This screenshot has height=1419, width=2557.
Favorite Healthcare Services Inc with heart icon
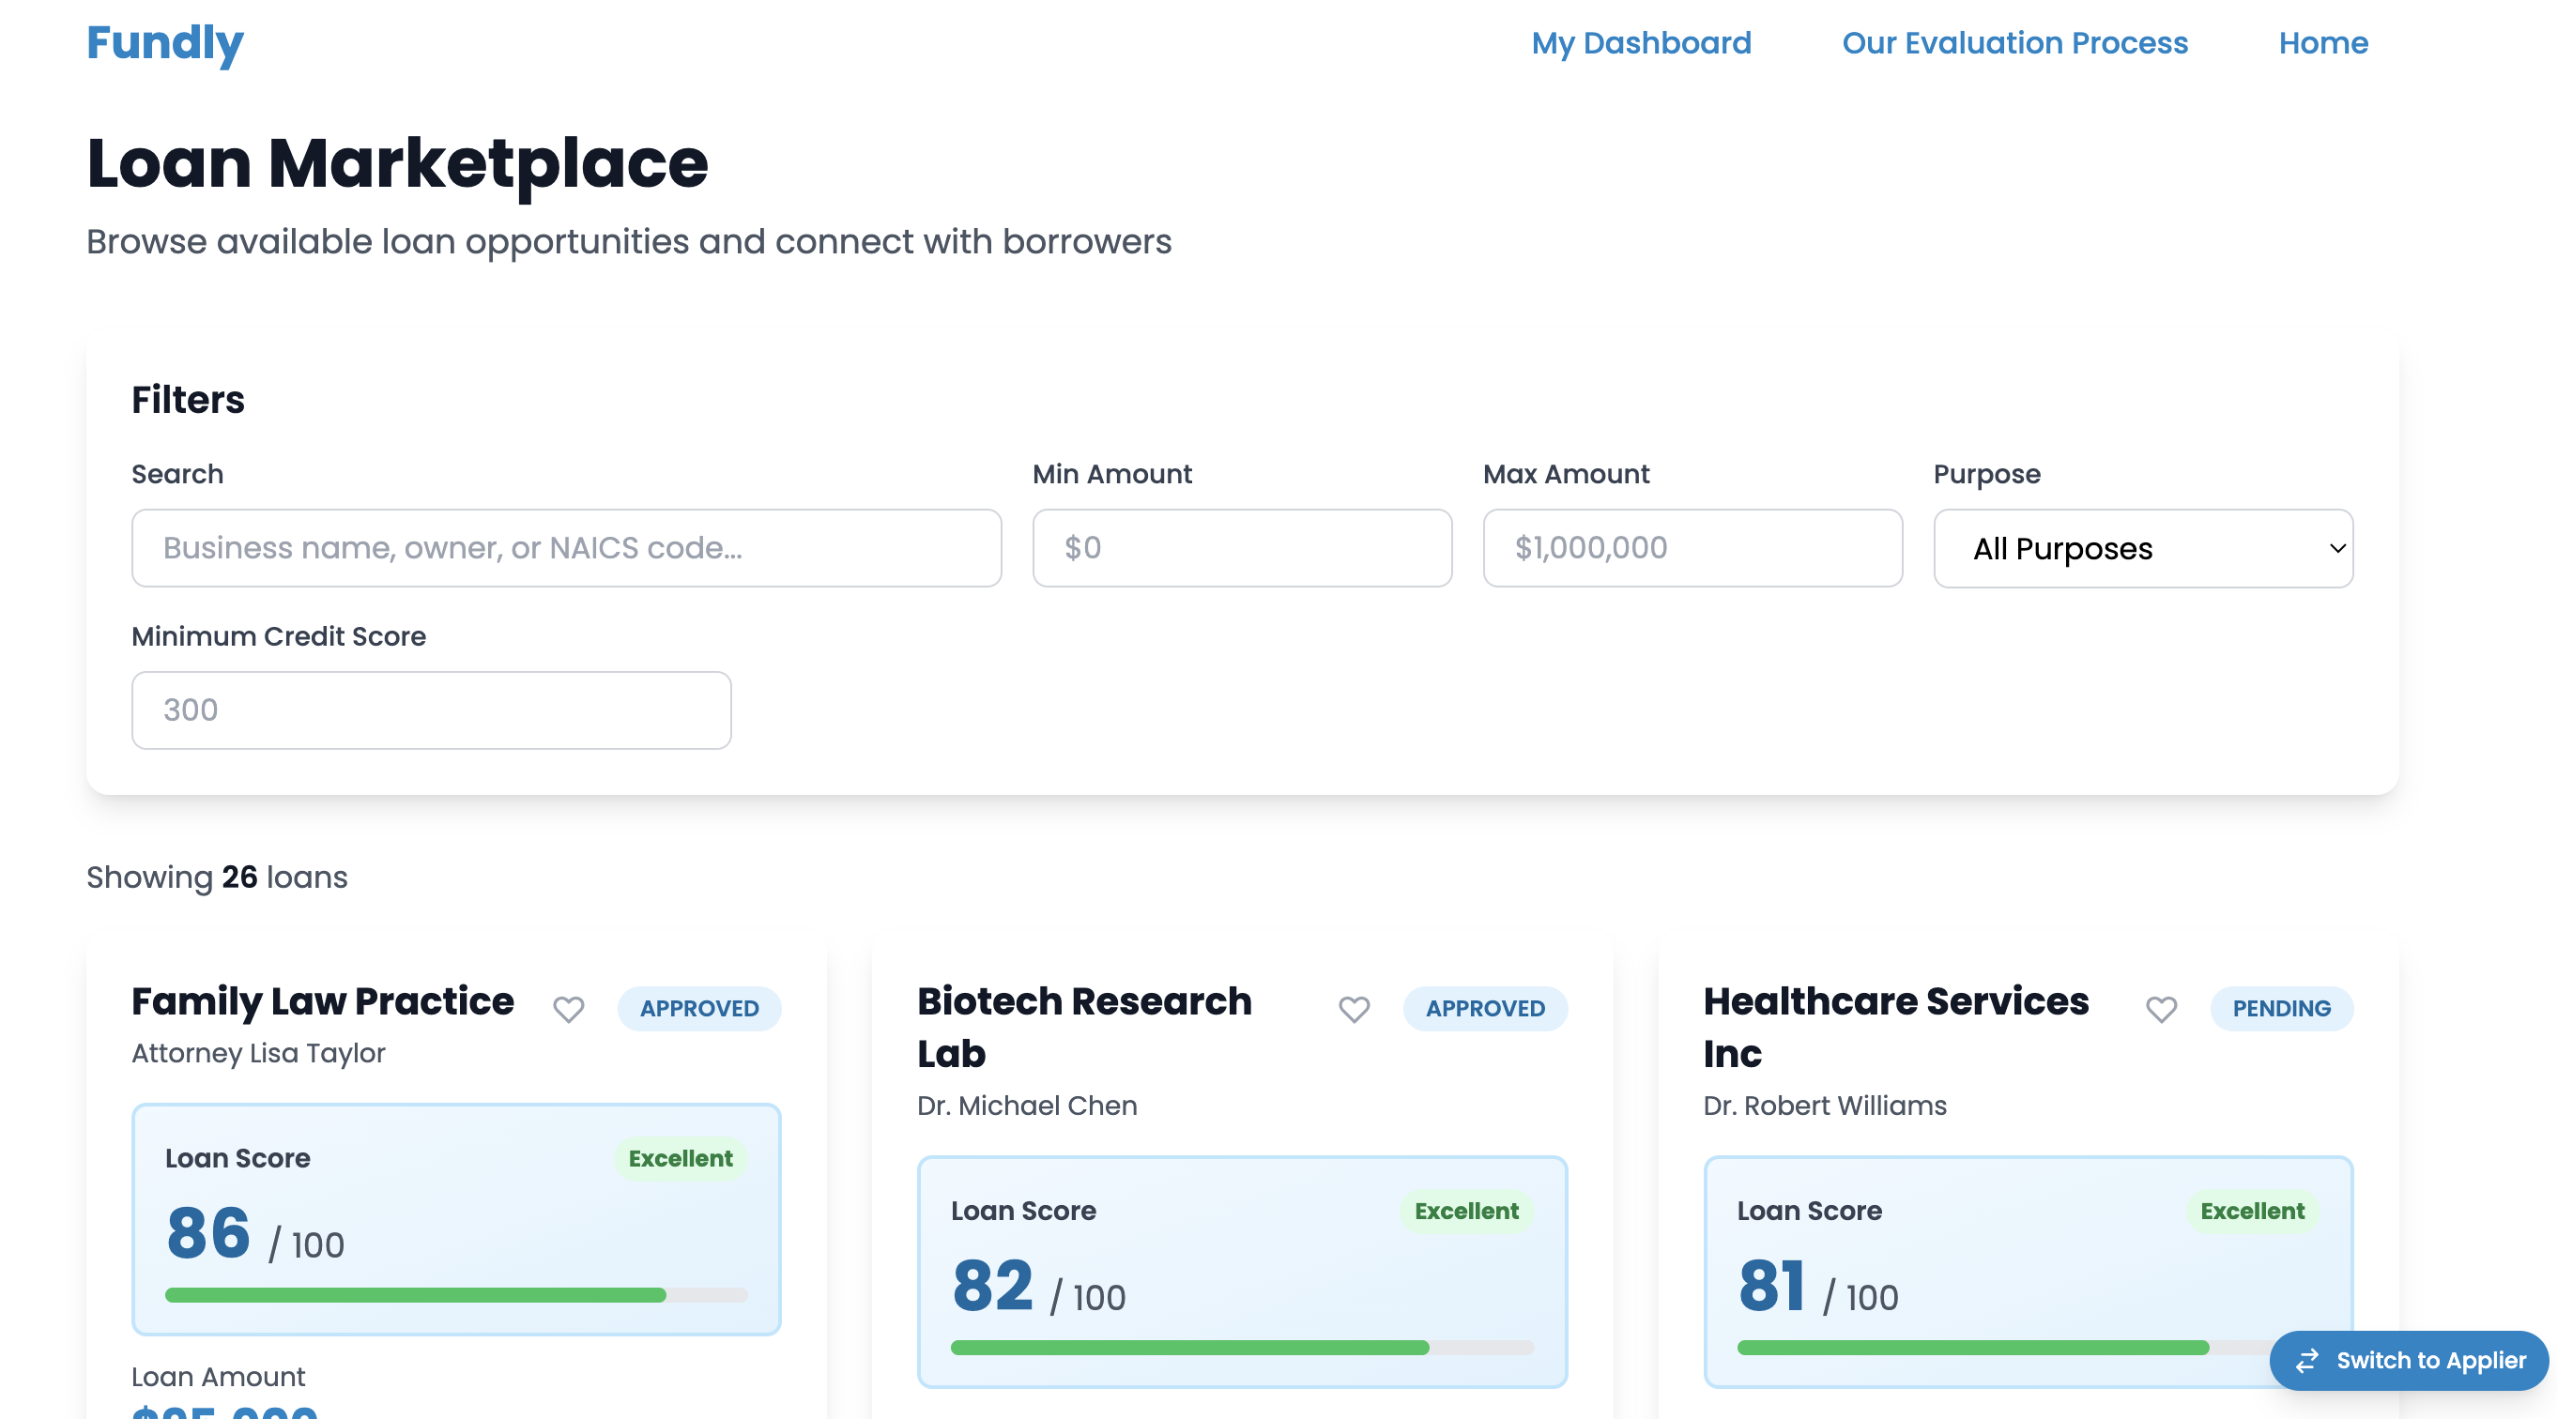click(2161, 1008)
